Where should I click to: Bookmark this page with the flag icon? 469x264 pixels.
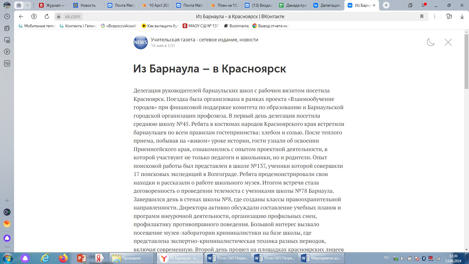pyautogui.click(x=422, y=16)
